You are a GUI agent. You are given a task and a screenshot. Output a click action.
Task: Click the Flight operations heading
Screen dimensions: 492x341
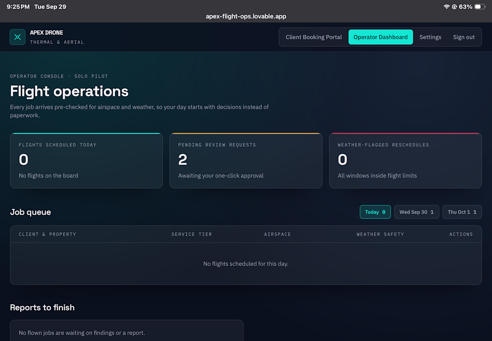(x=69, y=91)
